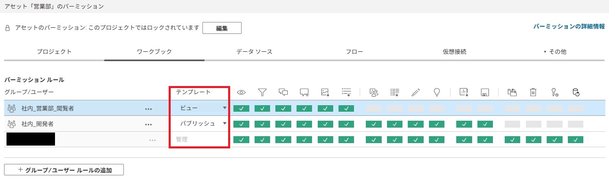Switch to the データ ソース tab

tap(254, 52)
